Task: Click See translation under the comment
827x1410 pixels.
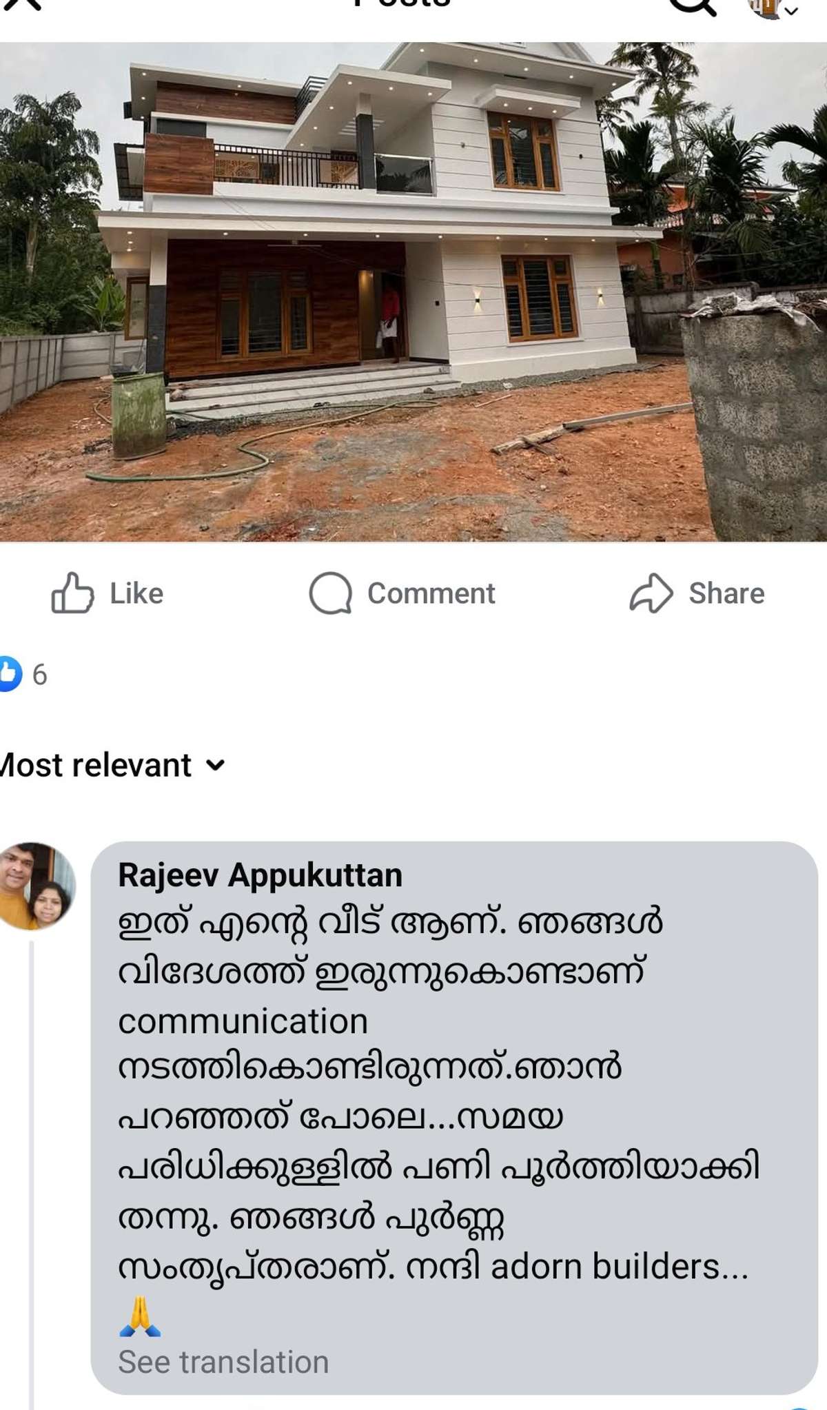Action: 223,1362
